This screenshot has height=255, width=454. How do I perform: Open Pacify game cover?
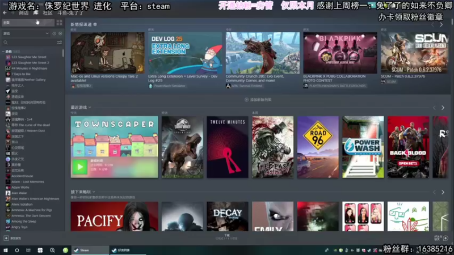tap(115, 216)
